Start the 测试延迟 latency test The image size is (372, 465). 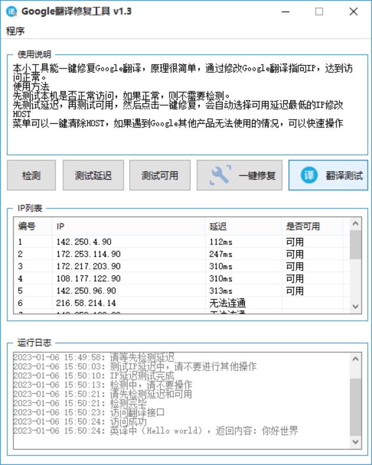pyautogui.click(x=93, y=175)
